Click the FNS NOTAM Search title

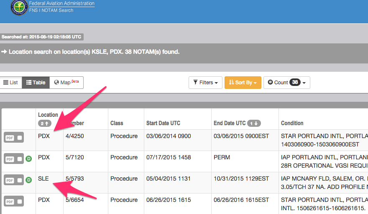pyautogui.click(x=51, y=10)
